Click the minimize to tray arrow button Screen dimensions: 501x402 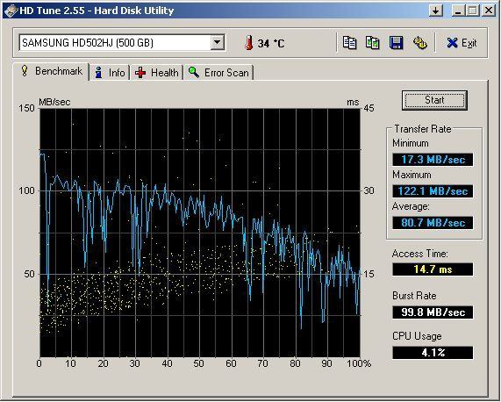(435, 11)
